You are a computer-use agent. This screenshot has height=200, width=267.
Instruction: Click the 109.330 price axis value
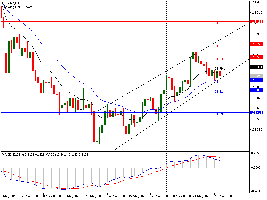257,130
